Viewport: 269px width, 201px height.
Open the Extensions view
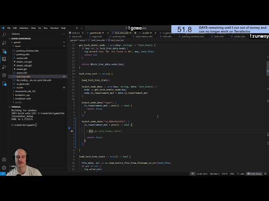point(4,75)
